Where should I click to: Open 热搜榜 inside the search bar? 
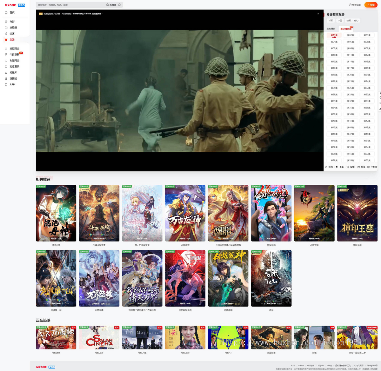point(111,5)
